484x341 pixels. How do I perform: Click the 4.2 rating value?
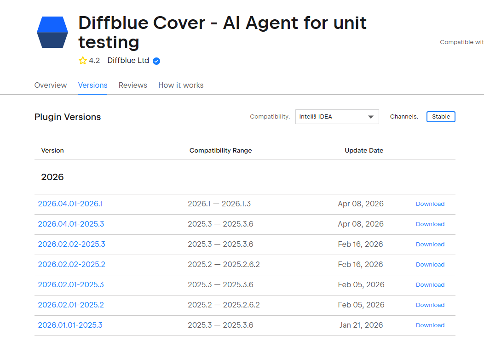(x=94, y=60)
